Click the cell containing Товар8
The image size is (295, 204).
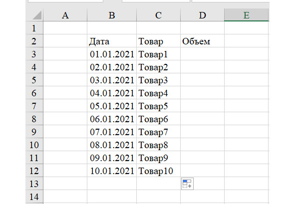tap(158, 145)
